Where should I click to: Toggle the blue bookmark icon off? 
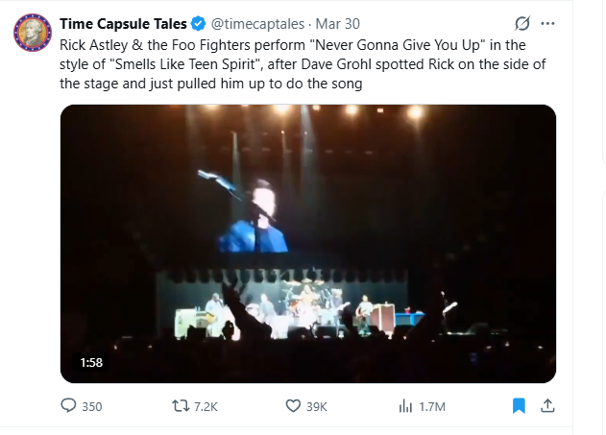click(x=519, y=406)
